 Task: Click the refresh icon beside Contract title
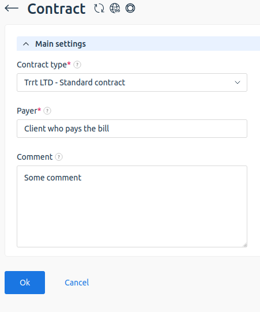pyautogui.click(x=99, y=8)
